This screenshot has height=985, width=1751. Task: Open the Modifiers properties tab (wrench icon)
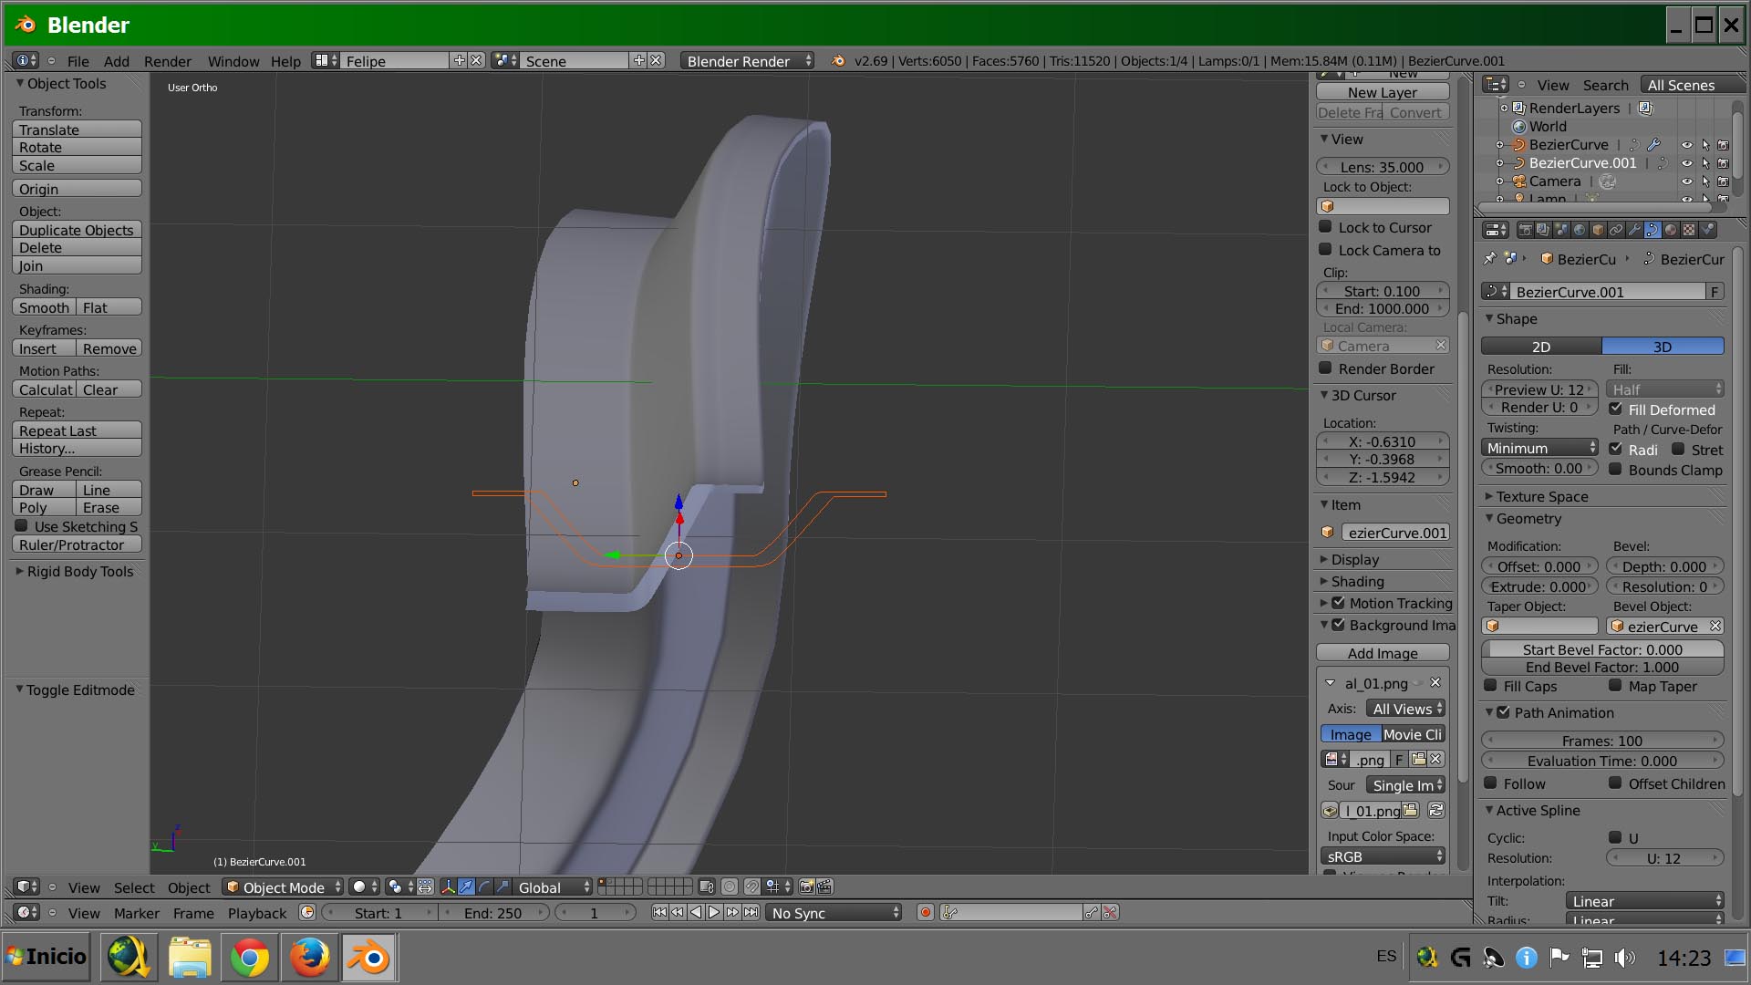pyautogui.click(x=1634, y=230)
